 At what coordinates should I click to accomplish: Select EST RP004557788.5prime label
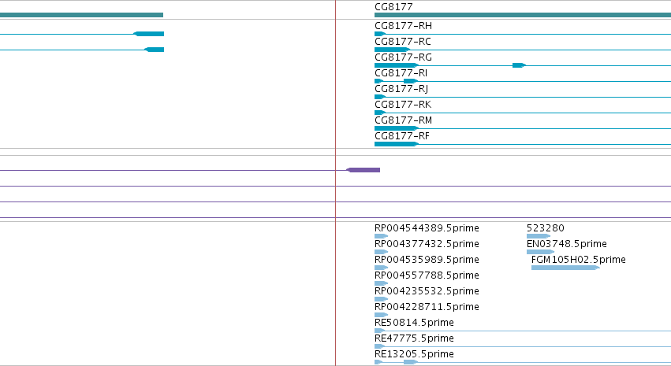click(427, 276)
